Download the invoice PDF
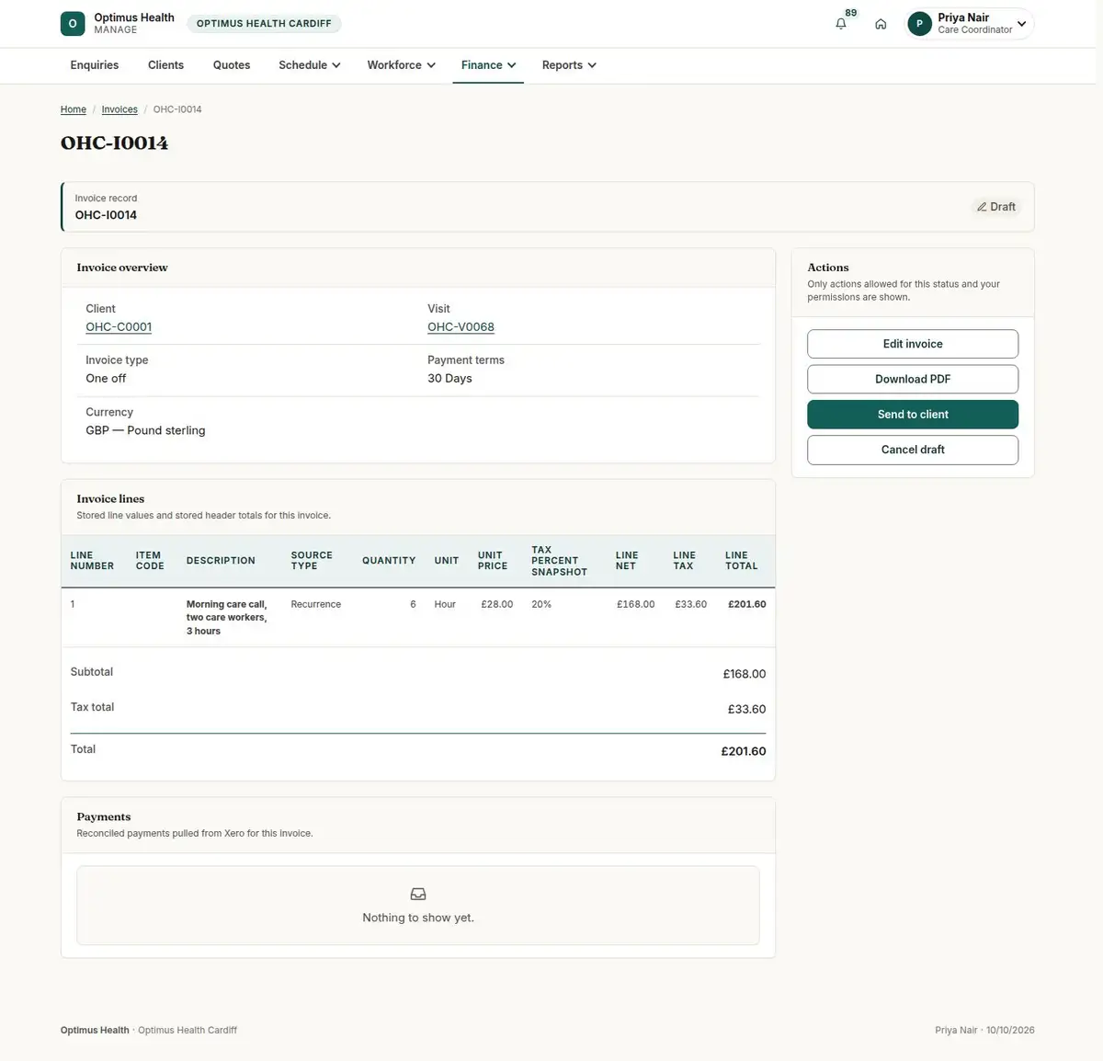The width and height of the screenshot is (1103, 1061). (913, 379)
